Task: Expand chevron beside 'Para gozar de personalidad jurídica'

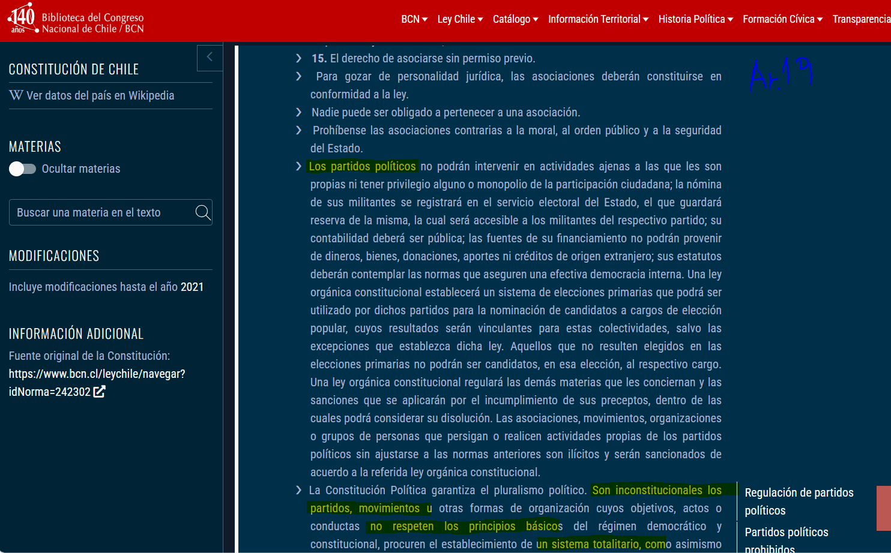Action: 299,76
